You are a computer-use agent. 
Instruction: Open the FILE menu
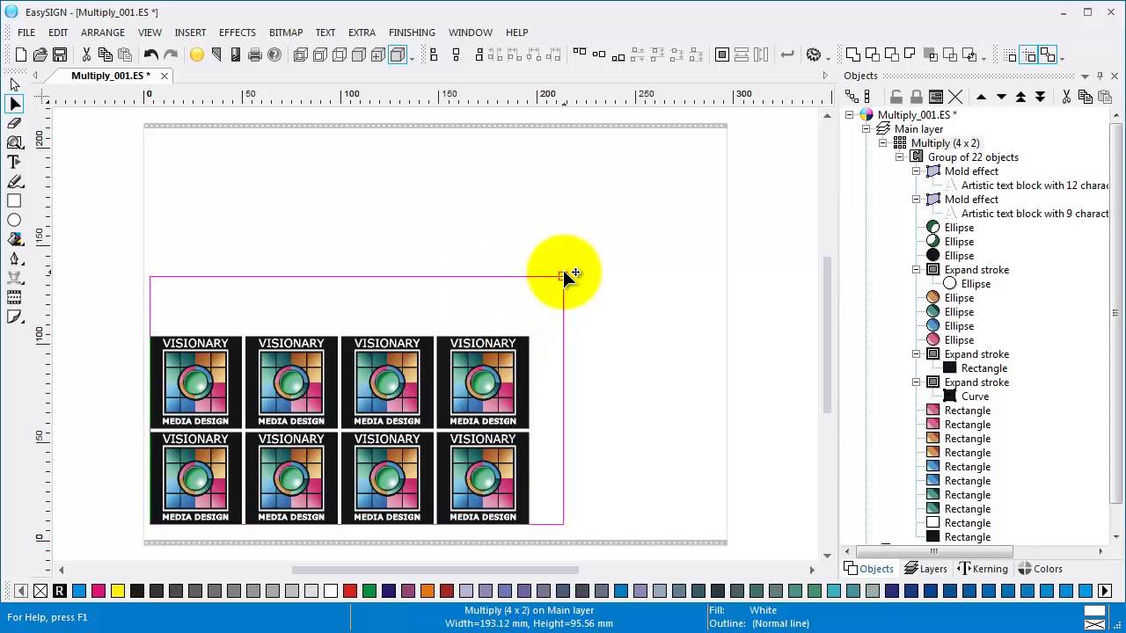[x=26, y=33]
